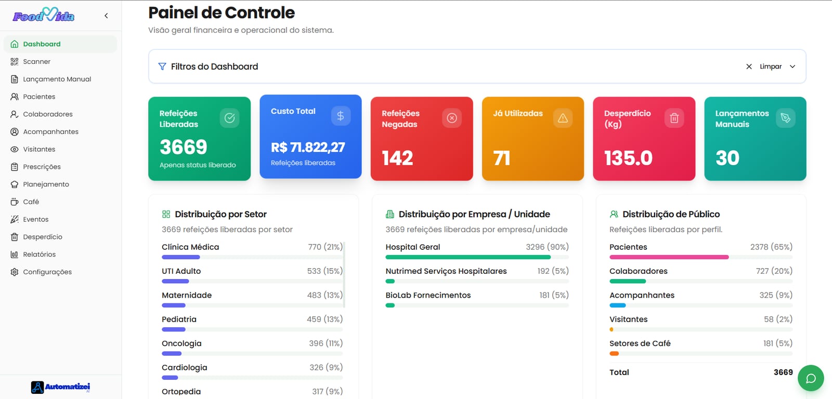The height and width of the screenshot is (399, 832).
Task: Click the Setores de Café row label
Action: pyautogui.click(x=640, y=343)
